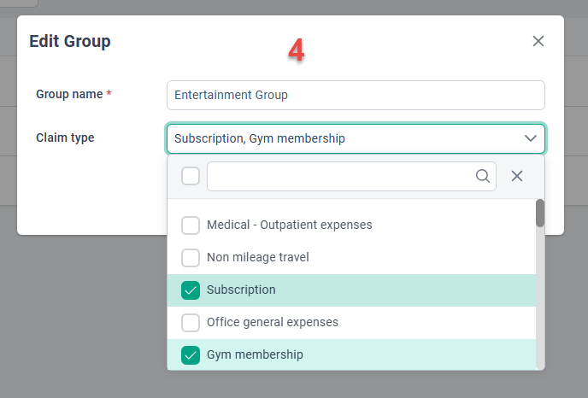Close the Edit Group dialog
Image resolution: width=588 pixels, height=398 pixels.
coord(538,41)
